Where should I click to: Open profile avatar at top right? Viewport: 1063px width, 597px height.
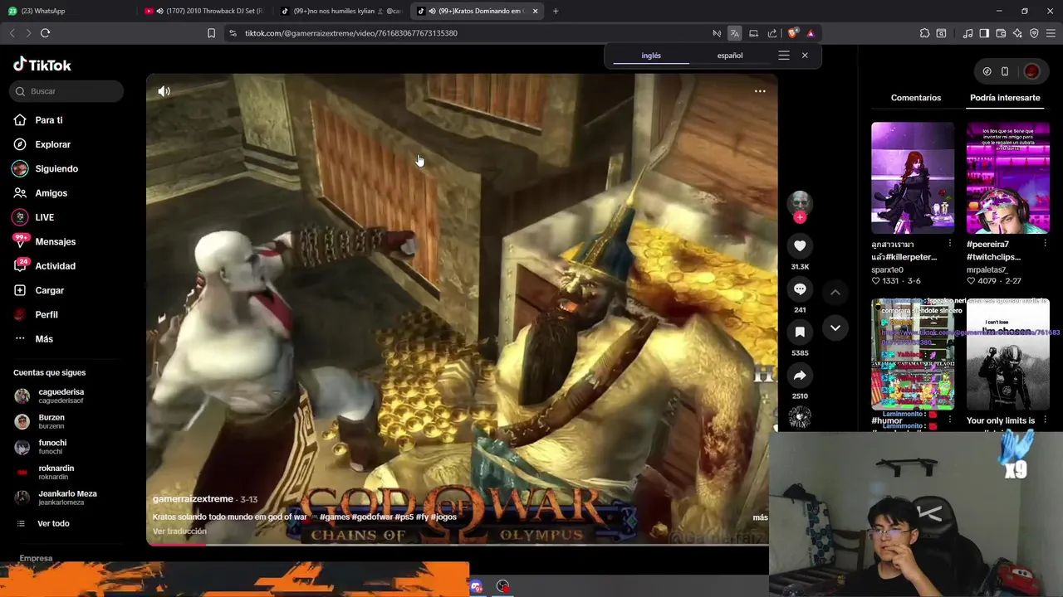point(1031,71)
